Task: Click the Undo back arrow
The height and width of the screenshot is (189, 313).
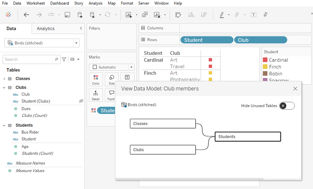Action: [x=26, y=15]
